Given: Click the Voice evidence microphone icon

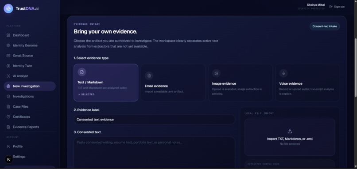Looking at the screenshot, I should click(x=283, y=73).
